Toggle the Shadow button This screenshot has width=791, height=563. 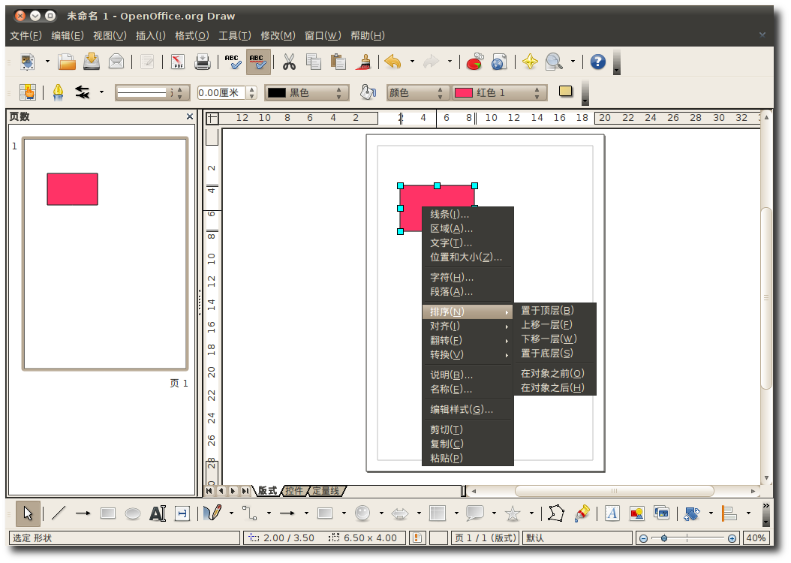click(566, 92)
